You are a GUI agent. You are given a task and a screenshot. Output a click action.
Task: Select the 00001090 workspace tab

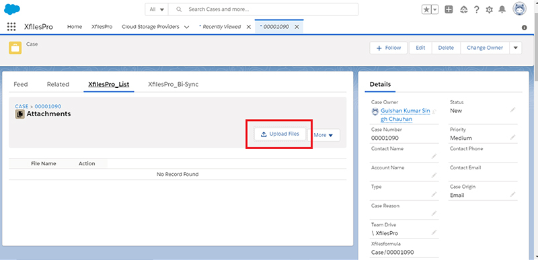click(274, 27)
